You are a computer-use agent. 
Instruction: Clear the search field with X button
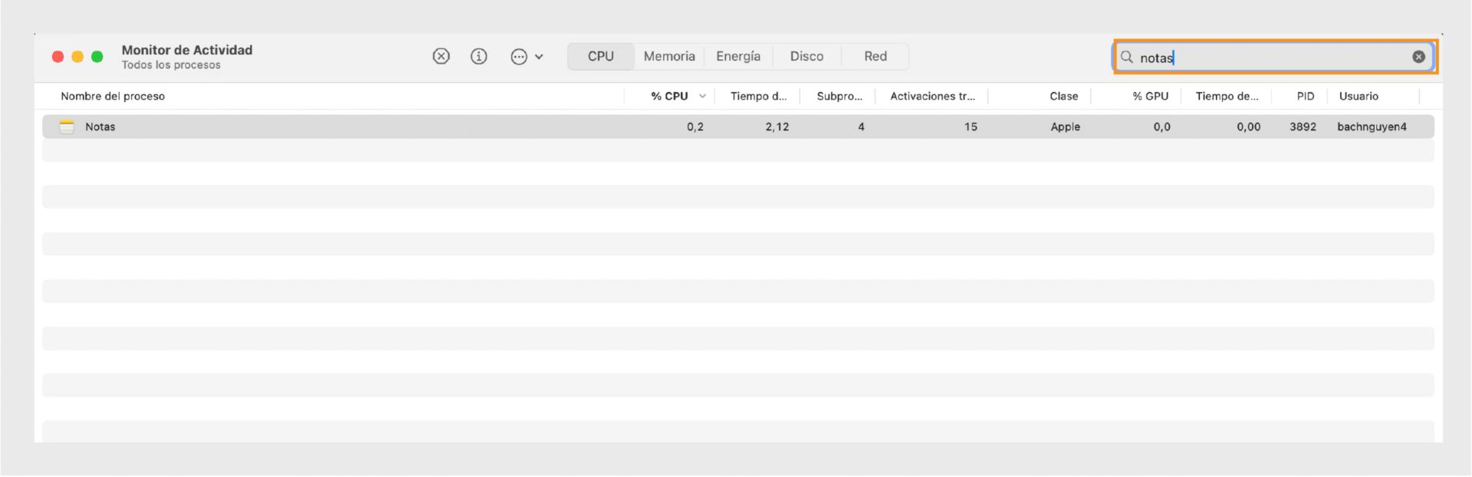coord(1418,57)
